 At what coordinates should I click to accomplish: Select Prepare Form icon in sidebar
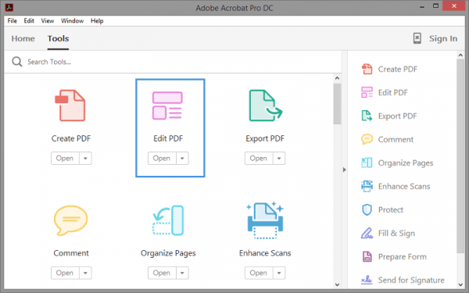point(367,256)
